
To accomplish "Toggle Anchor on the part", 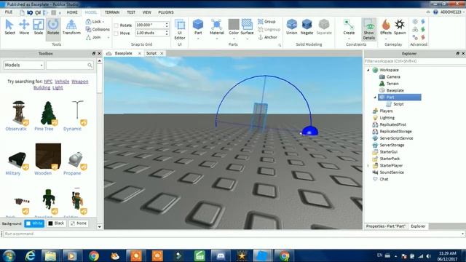I will 267,37.
